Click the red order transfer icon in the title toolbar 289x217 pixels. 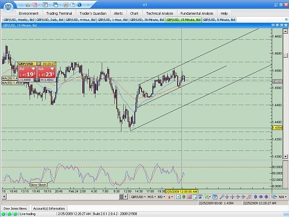point(35,5)
